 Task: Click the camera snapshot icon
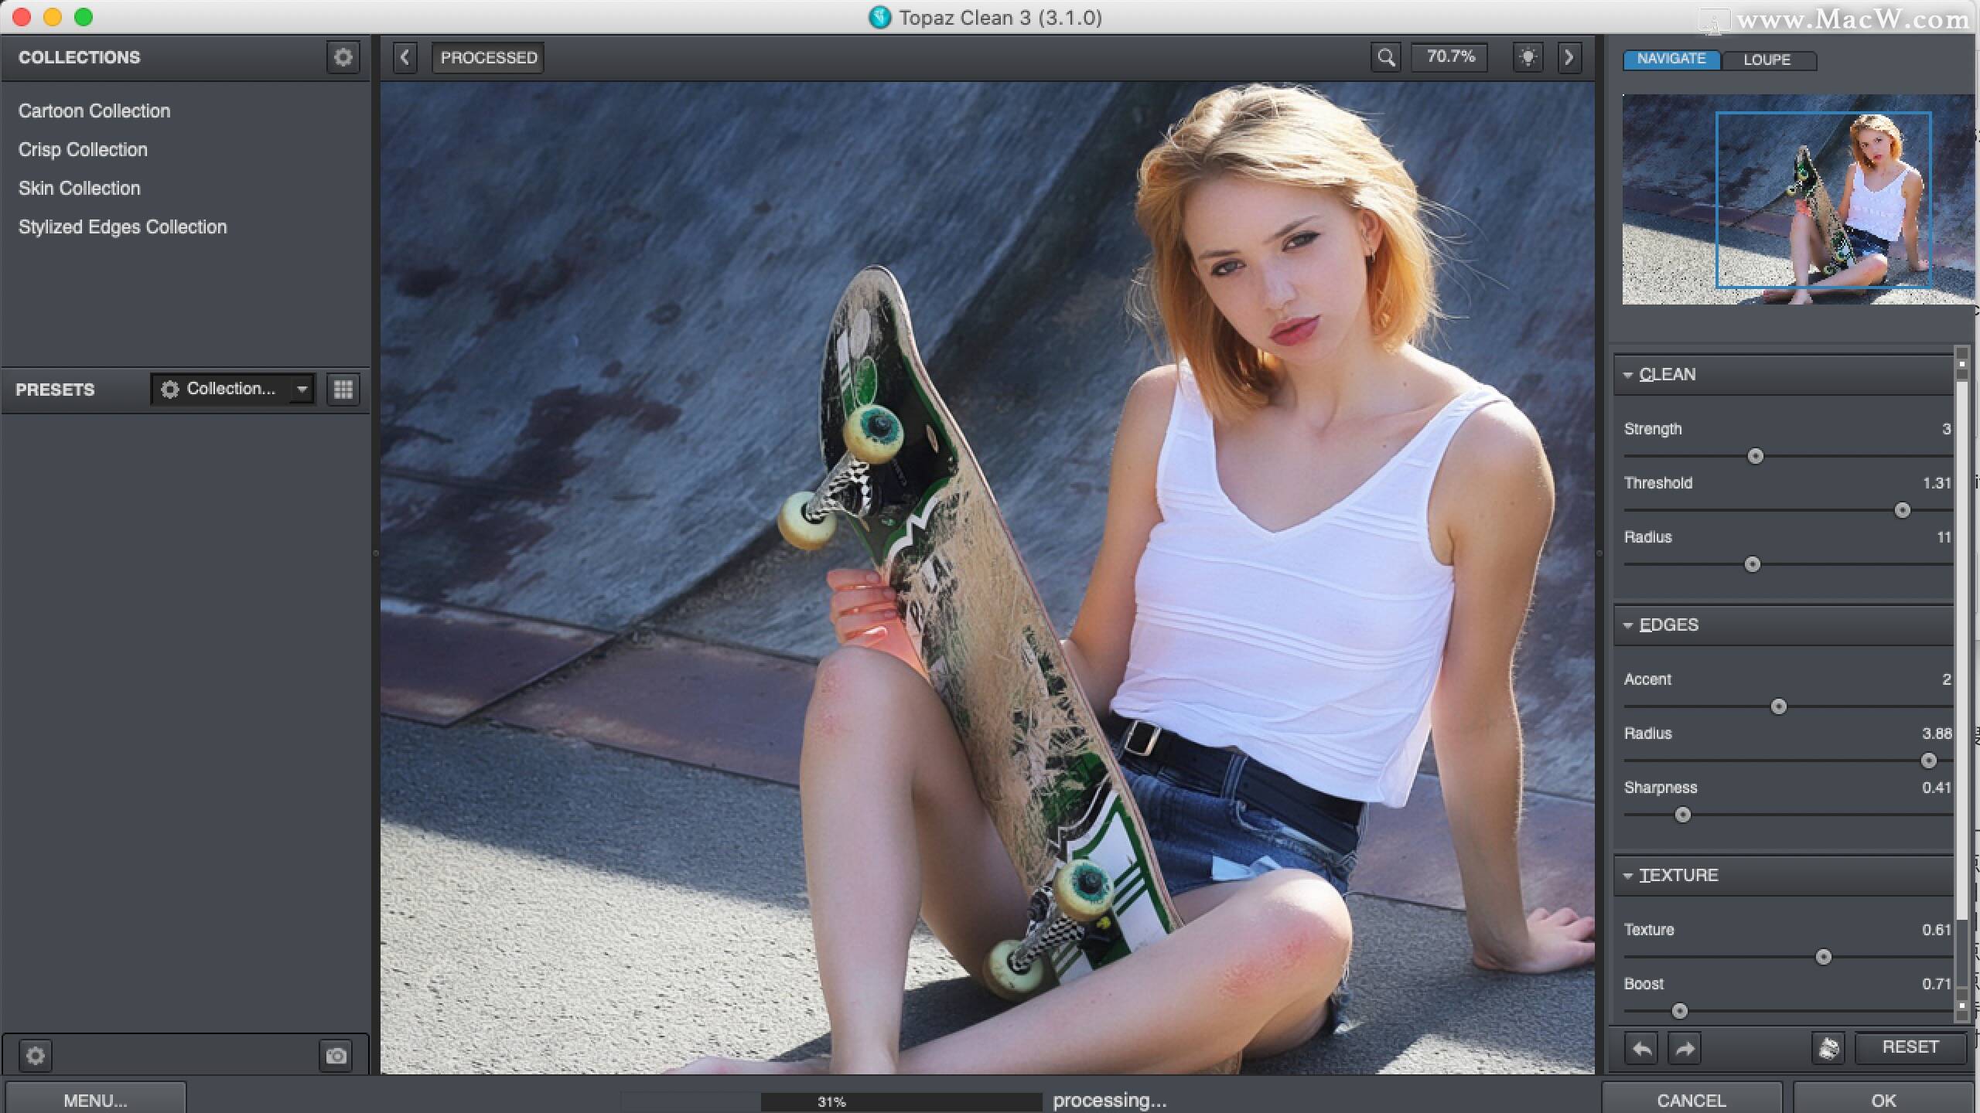336,1055
